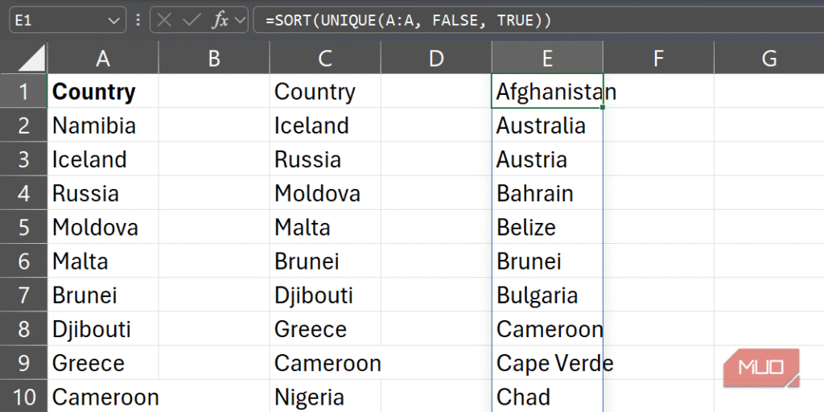Click the Australia cell in column E

pyautogui.click(x=547, y=125)
